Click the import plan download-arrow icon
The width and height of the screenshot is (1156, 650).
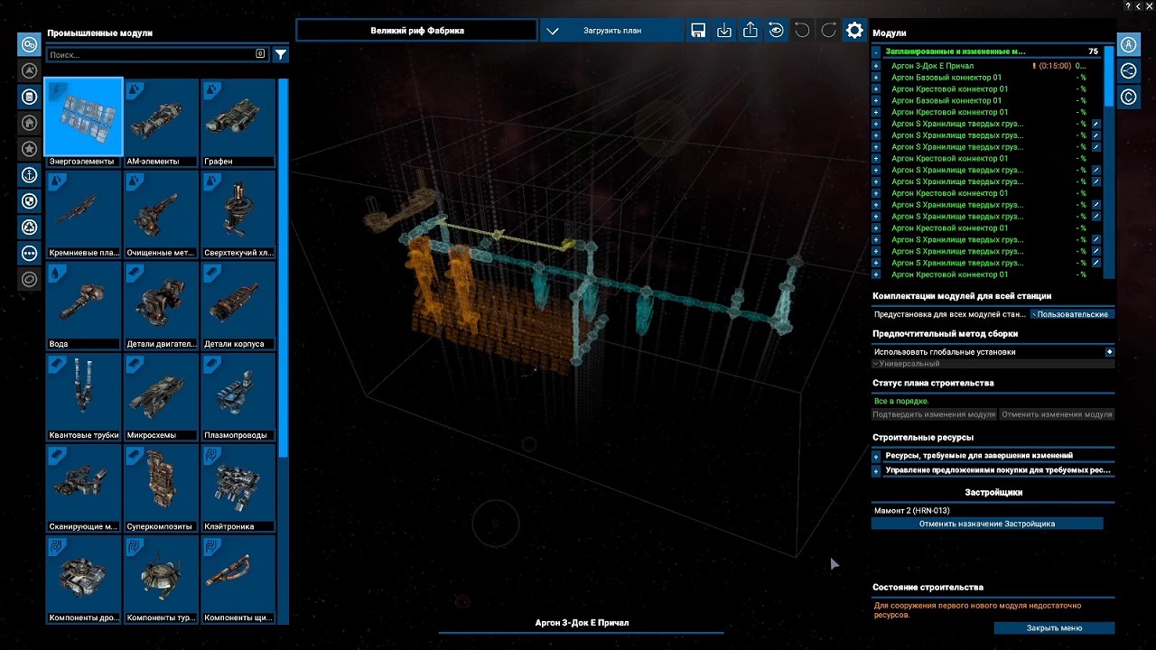(724, 31)
